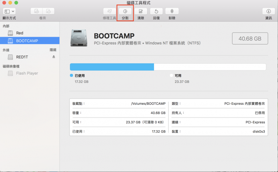Viewport: 278px width, 172px height.
Task: Click the 清除 erase toolbar icon
Action: pos(141,11)
